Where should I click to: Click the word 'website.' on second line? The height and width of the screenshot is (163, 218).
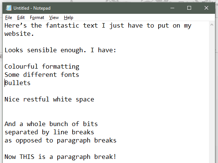coord(19,34)
